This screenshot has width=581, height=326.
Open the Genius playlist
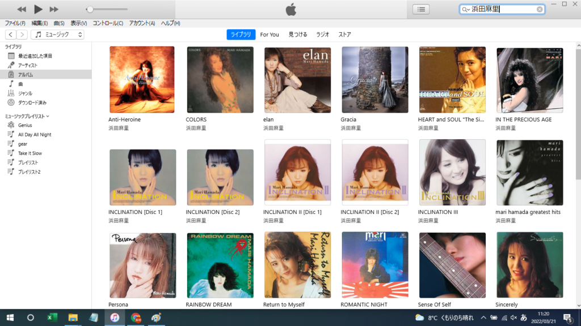coord(25,125)
